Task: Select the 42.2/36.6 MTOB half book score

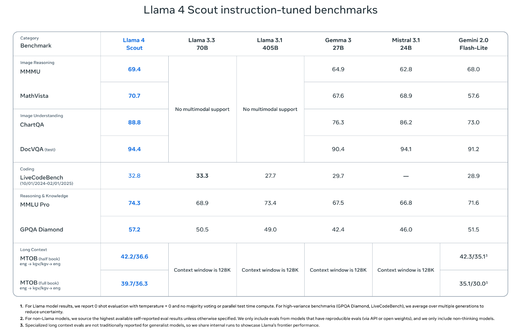Action: click(x=134, y=257)
